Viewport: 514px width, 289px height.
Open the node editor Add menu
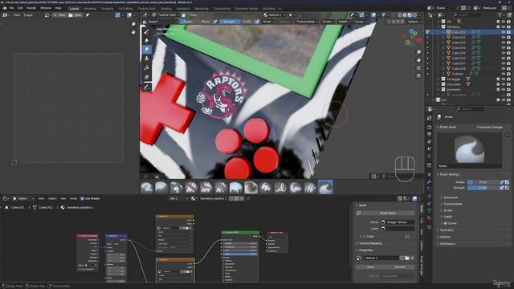pos(63,198)
